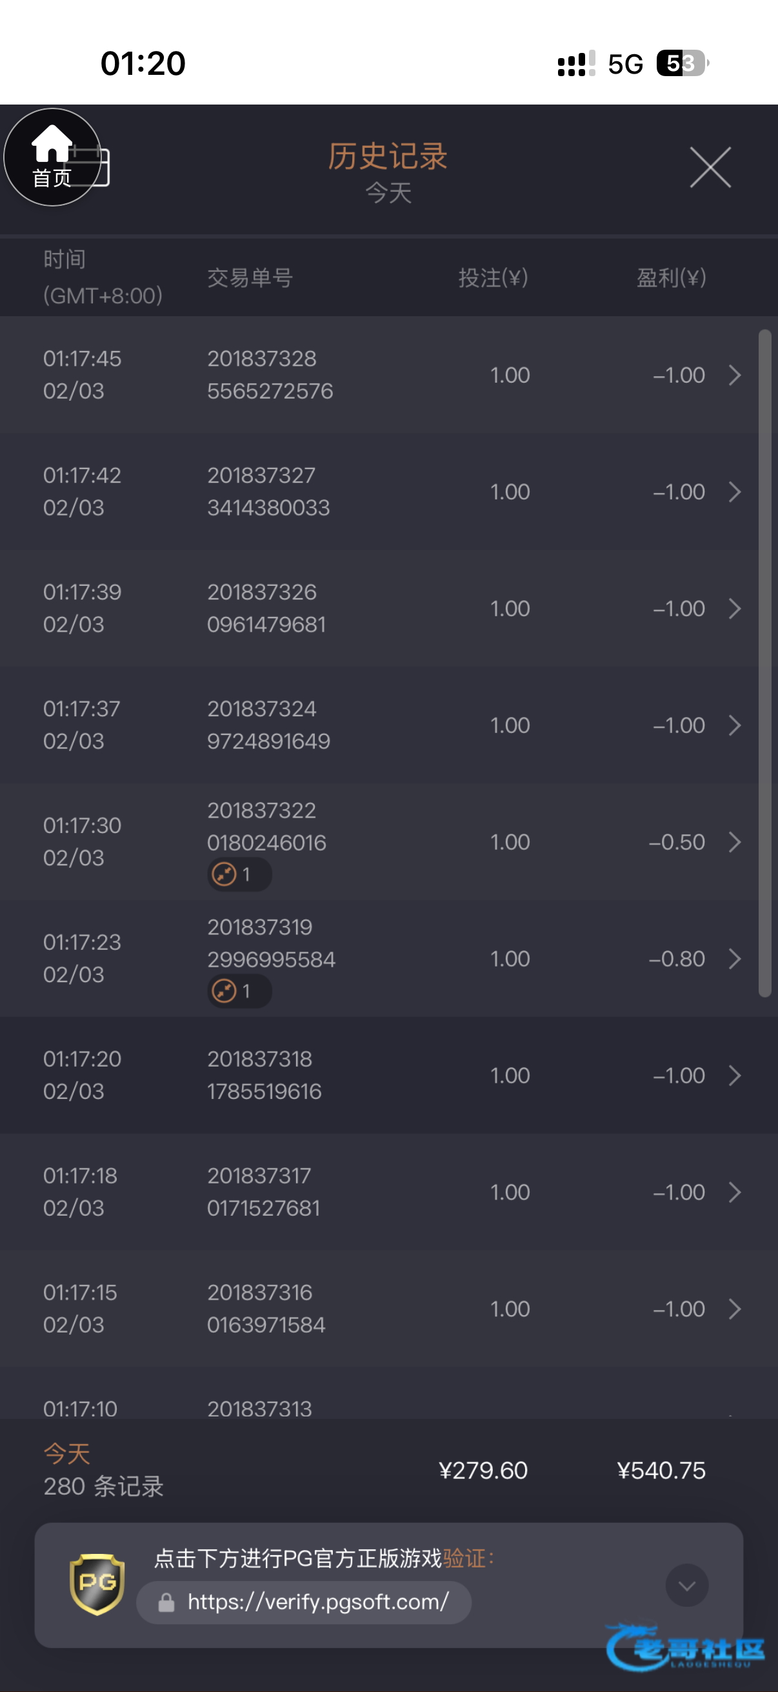This screenshot has height=1692, width=778.
Task: Expand details of 01:17:45 record
Action: [735, 375]
